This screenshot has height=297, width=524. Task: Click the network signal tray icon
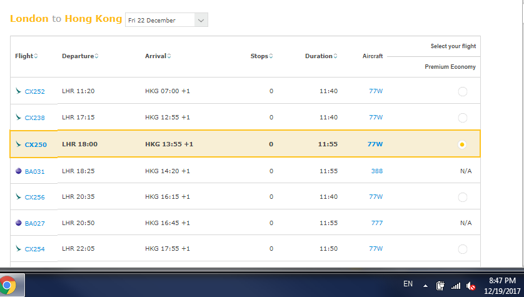456,286
